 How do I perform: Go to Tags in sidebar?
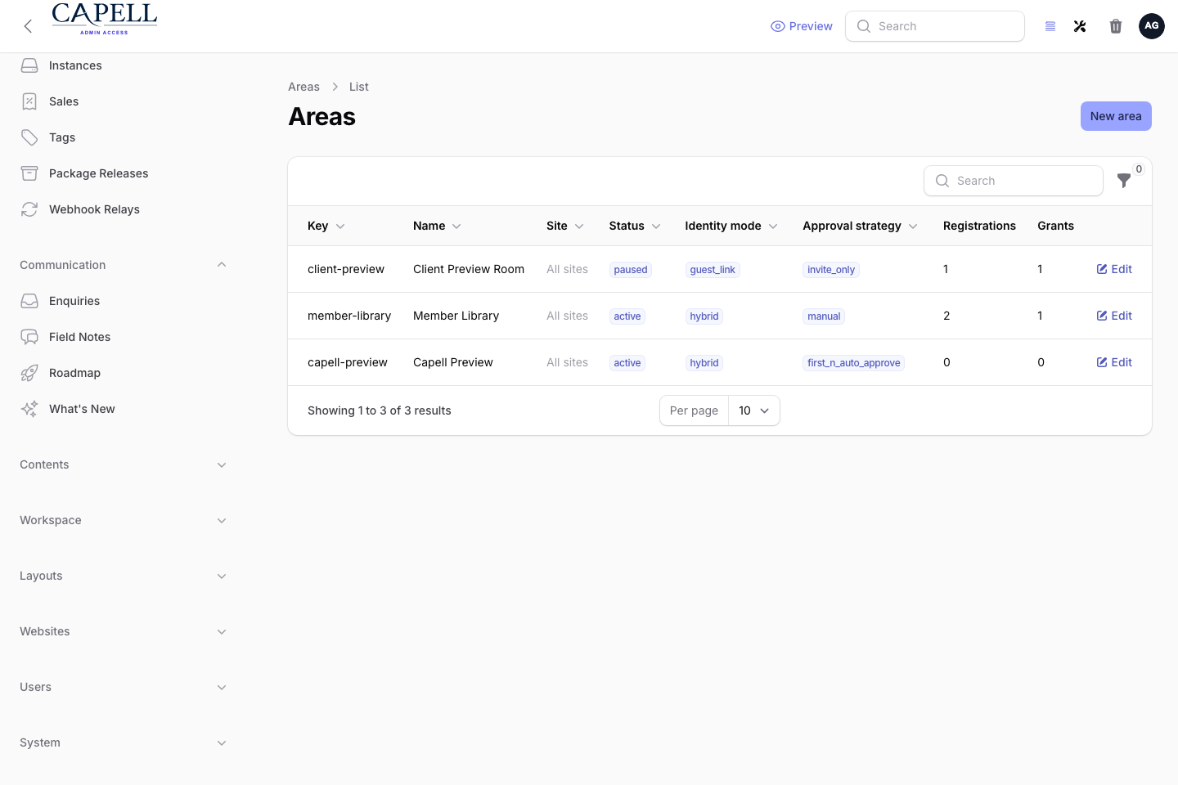click(x=123, y=137)
